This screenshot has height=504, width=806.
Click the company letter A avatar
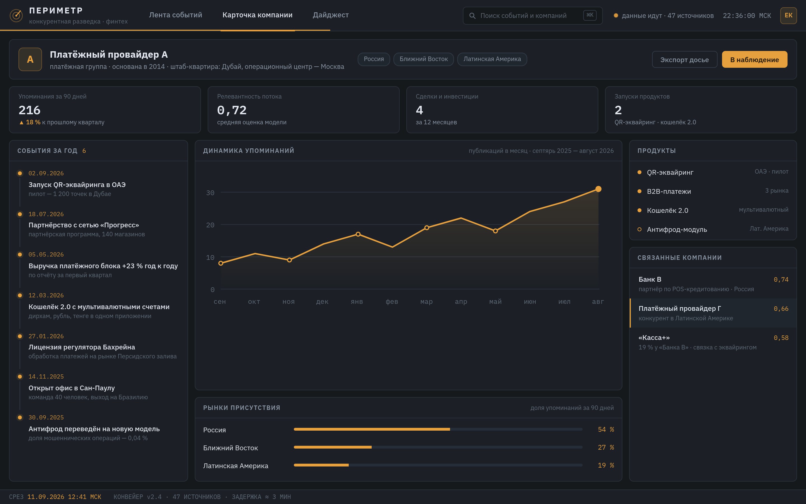30,59
